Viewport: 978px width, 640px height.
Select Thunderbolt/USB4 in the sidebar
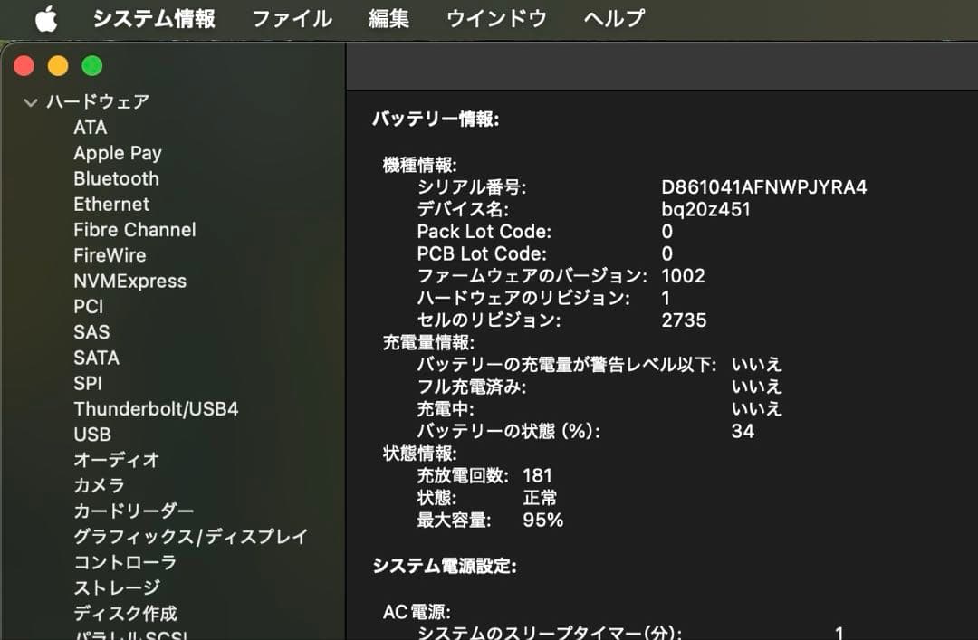[156, 408]
